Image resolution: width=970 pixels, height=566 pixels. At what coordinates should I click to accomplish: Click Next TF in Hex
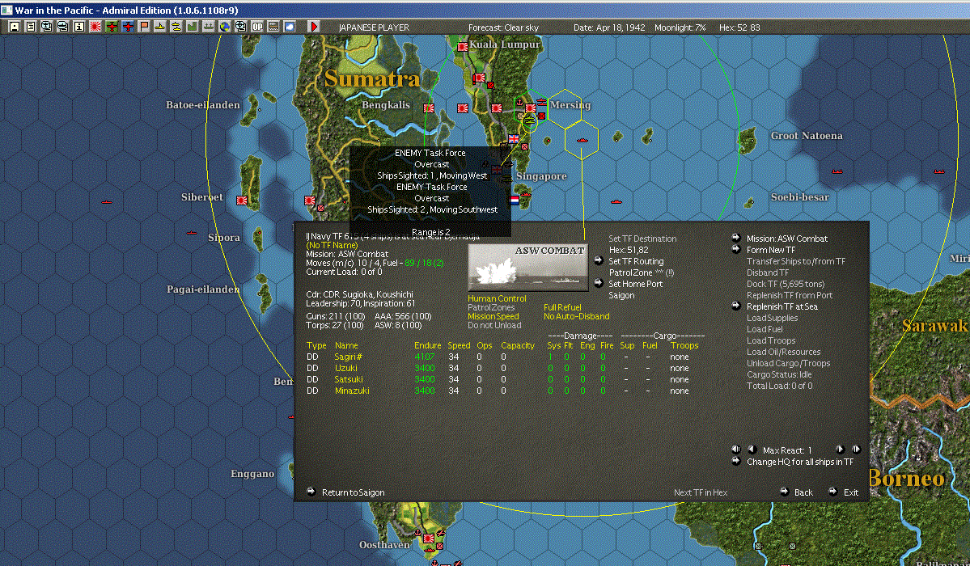(701, 492)
